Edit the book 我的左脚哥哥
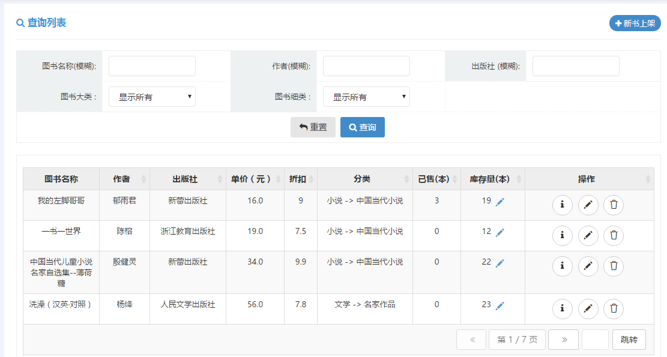The image size is (667, 357). [588, 205]
